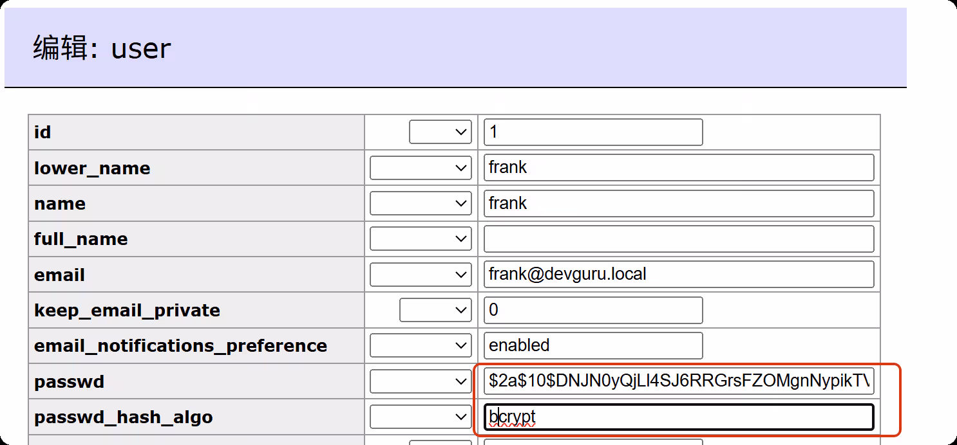Expand the full_name function dropdown

(421, 239)
